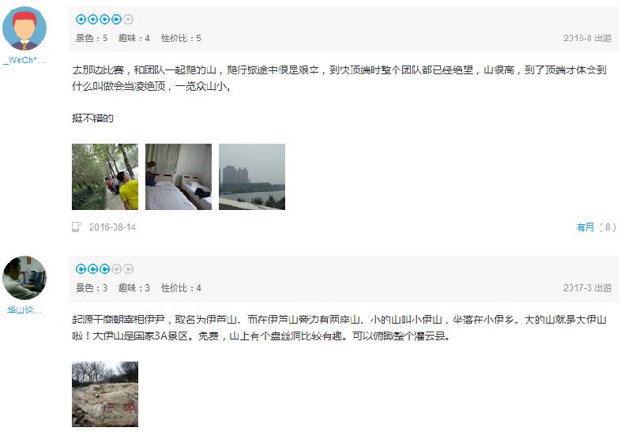The width and height of the screenshot is (632, 435).
Task: Open the _WeCh* user avatar
Action: tap(24, 28)
